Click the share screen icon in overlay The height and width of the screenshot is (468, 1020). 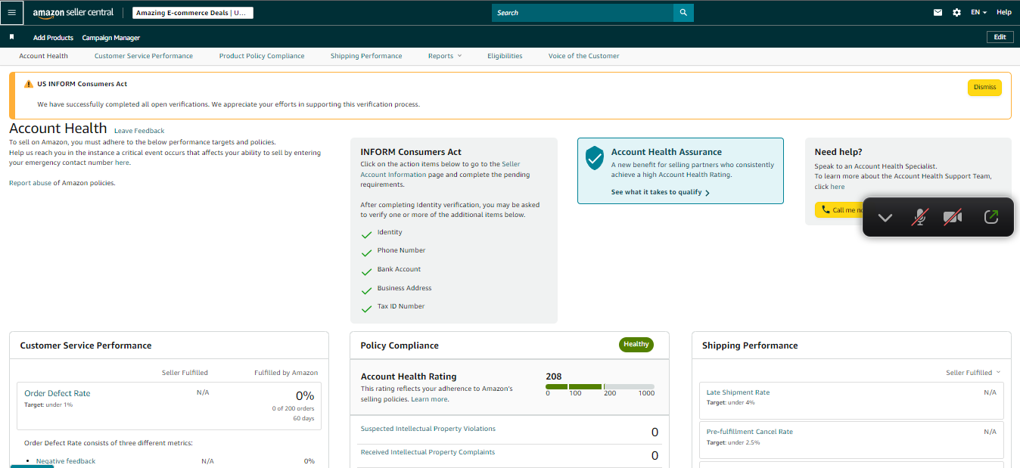coord(991,217)
